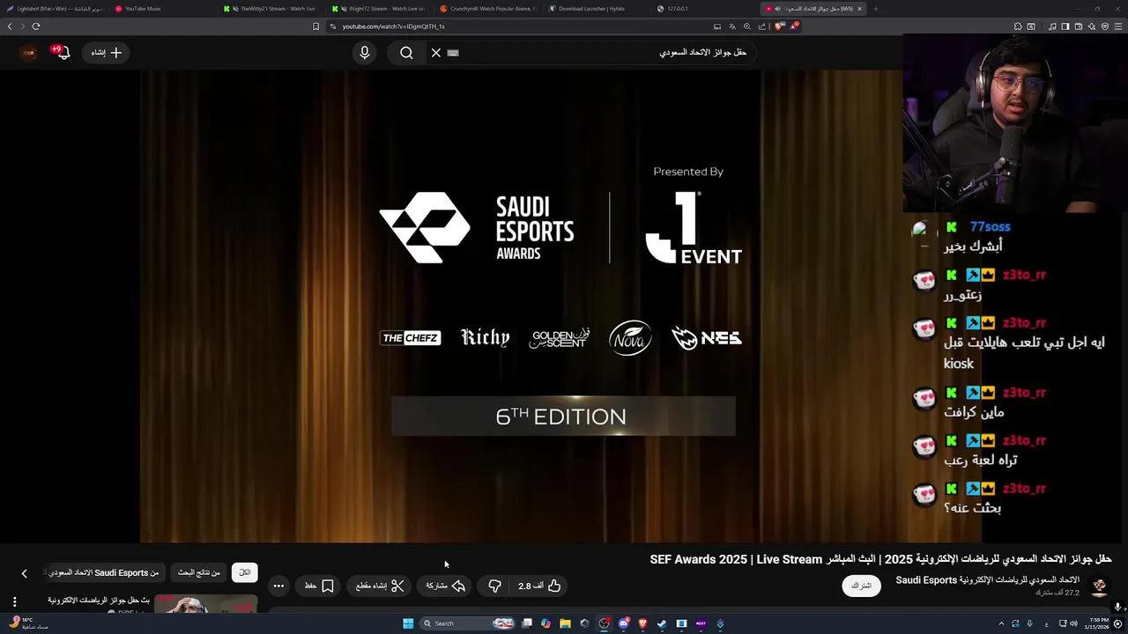Open Brave browser taskbar icon

coord(642,623)
